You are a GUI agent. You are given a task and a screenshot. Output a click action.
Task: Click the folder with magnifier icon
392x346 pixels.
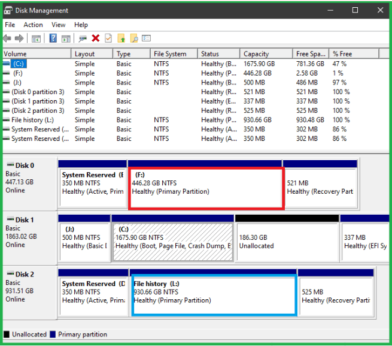134,38
